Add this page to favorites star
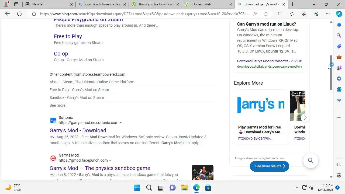 [266, 14]
